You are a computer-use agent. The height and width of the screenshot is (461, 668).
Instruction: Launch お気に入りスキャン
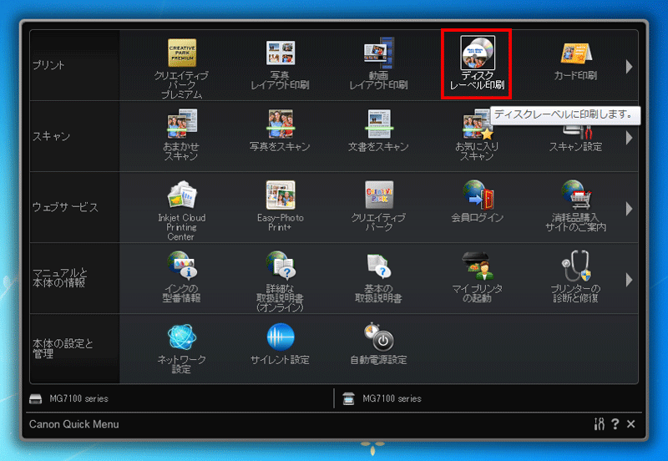(x=477, y=134)
